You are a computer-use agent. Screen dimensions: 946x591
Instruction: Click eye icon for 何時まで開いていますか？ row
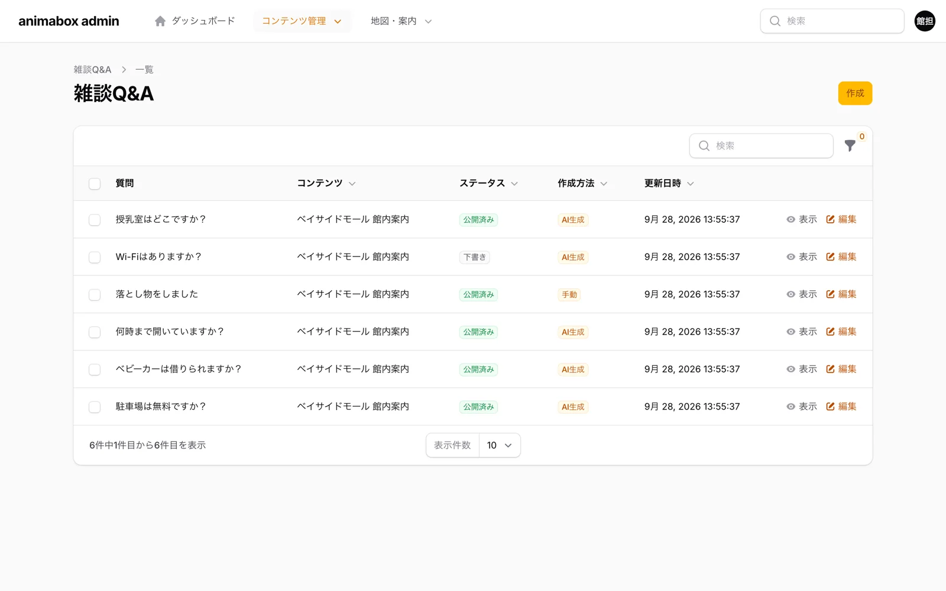(x=791, y=332)
